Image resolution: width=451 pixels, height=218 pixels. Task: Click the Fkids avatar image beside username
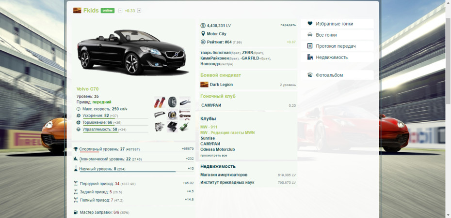(77, 11)
